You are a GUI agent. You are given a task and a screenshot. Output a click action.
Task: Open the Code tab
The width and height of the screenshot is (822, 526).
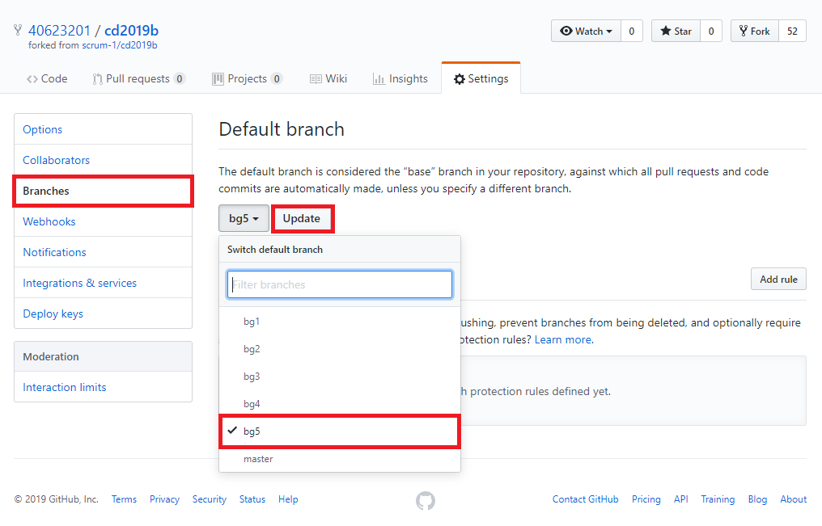click(x=47, y=78)
